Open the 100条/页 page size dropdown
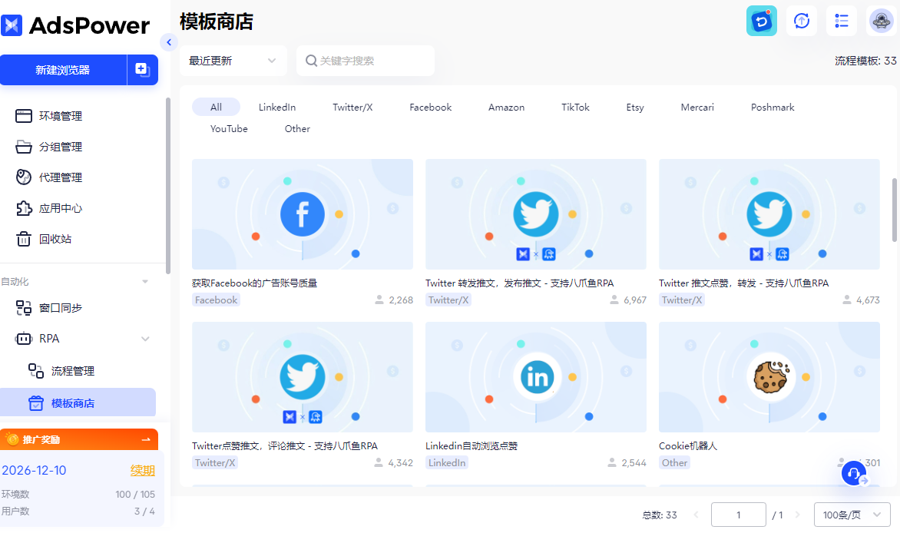This screenshot has width=900, height=533. tap(852, 515)
